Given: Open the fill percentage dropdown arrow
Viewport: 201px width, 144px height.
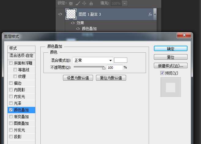Looking at the screenshot, I should (x=125, y=3).
